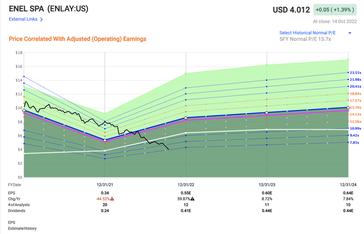Click the white triangle marker at 12/31/23
Viewport: 364px width, 234px height.
tap(267, 112)
